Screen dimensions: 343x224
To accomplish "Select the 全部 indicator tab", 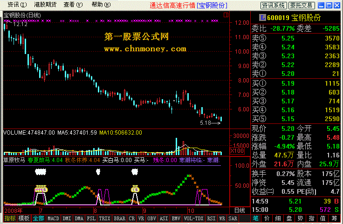I will coord(38,218).
